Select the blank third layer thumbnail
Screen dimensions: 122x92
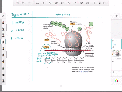(117, 65)
